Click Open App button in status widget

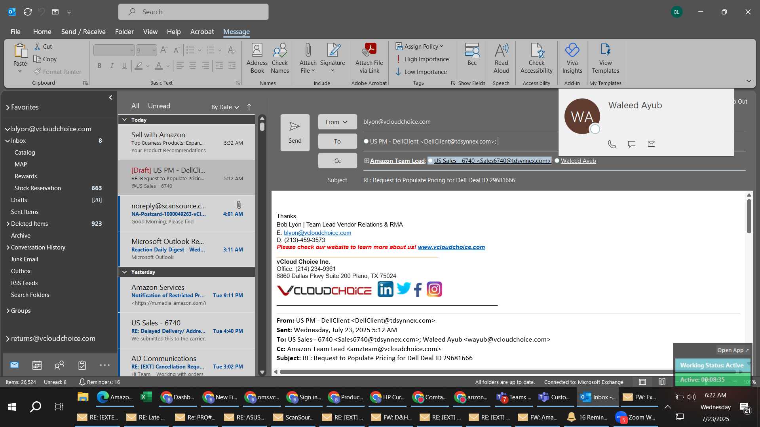(733, 350)
